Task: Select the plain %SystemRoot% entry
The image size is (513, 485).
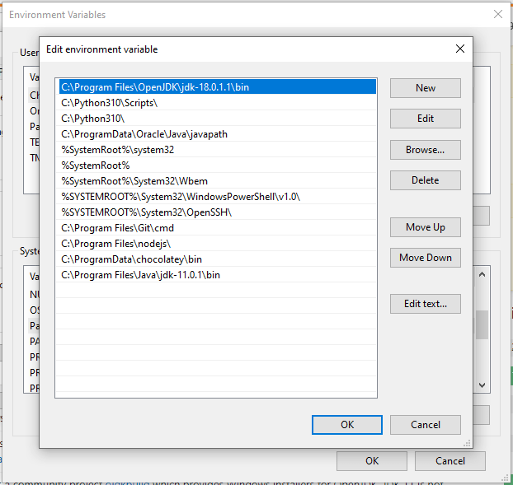Action: point(218,166)
